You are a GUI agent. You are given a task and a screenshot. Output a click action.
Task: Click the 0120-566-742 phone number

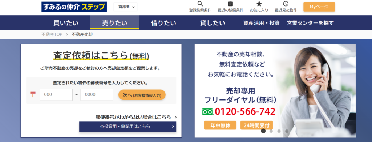point(245,111)
